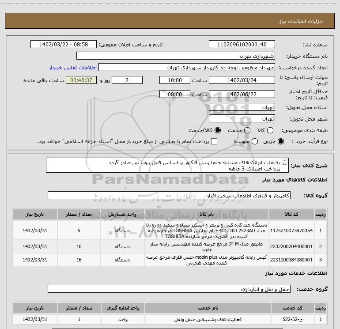Click the validity time field 08:00
Viewport: 340px width, 329px height.
point(175,95)
